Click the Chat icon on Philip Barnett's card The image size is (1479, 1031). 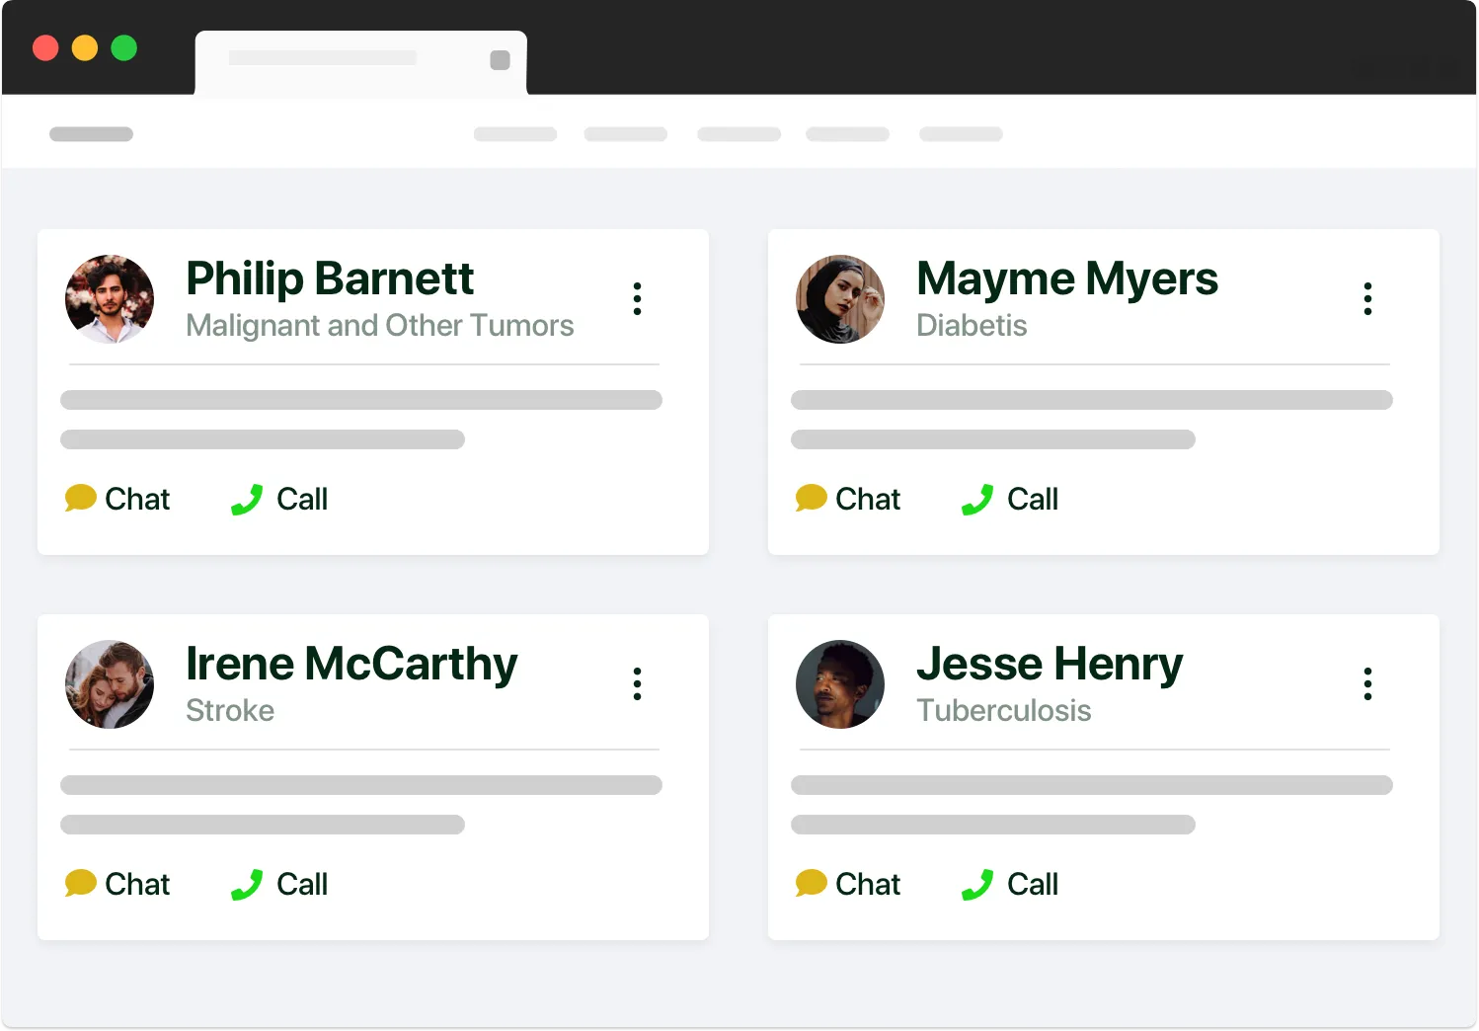click(82, 499)
